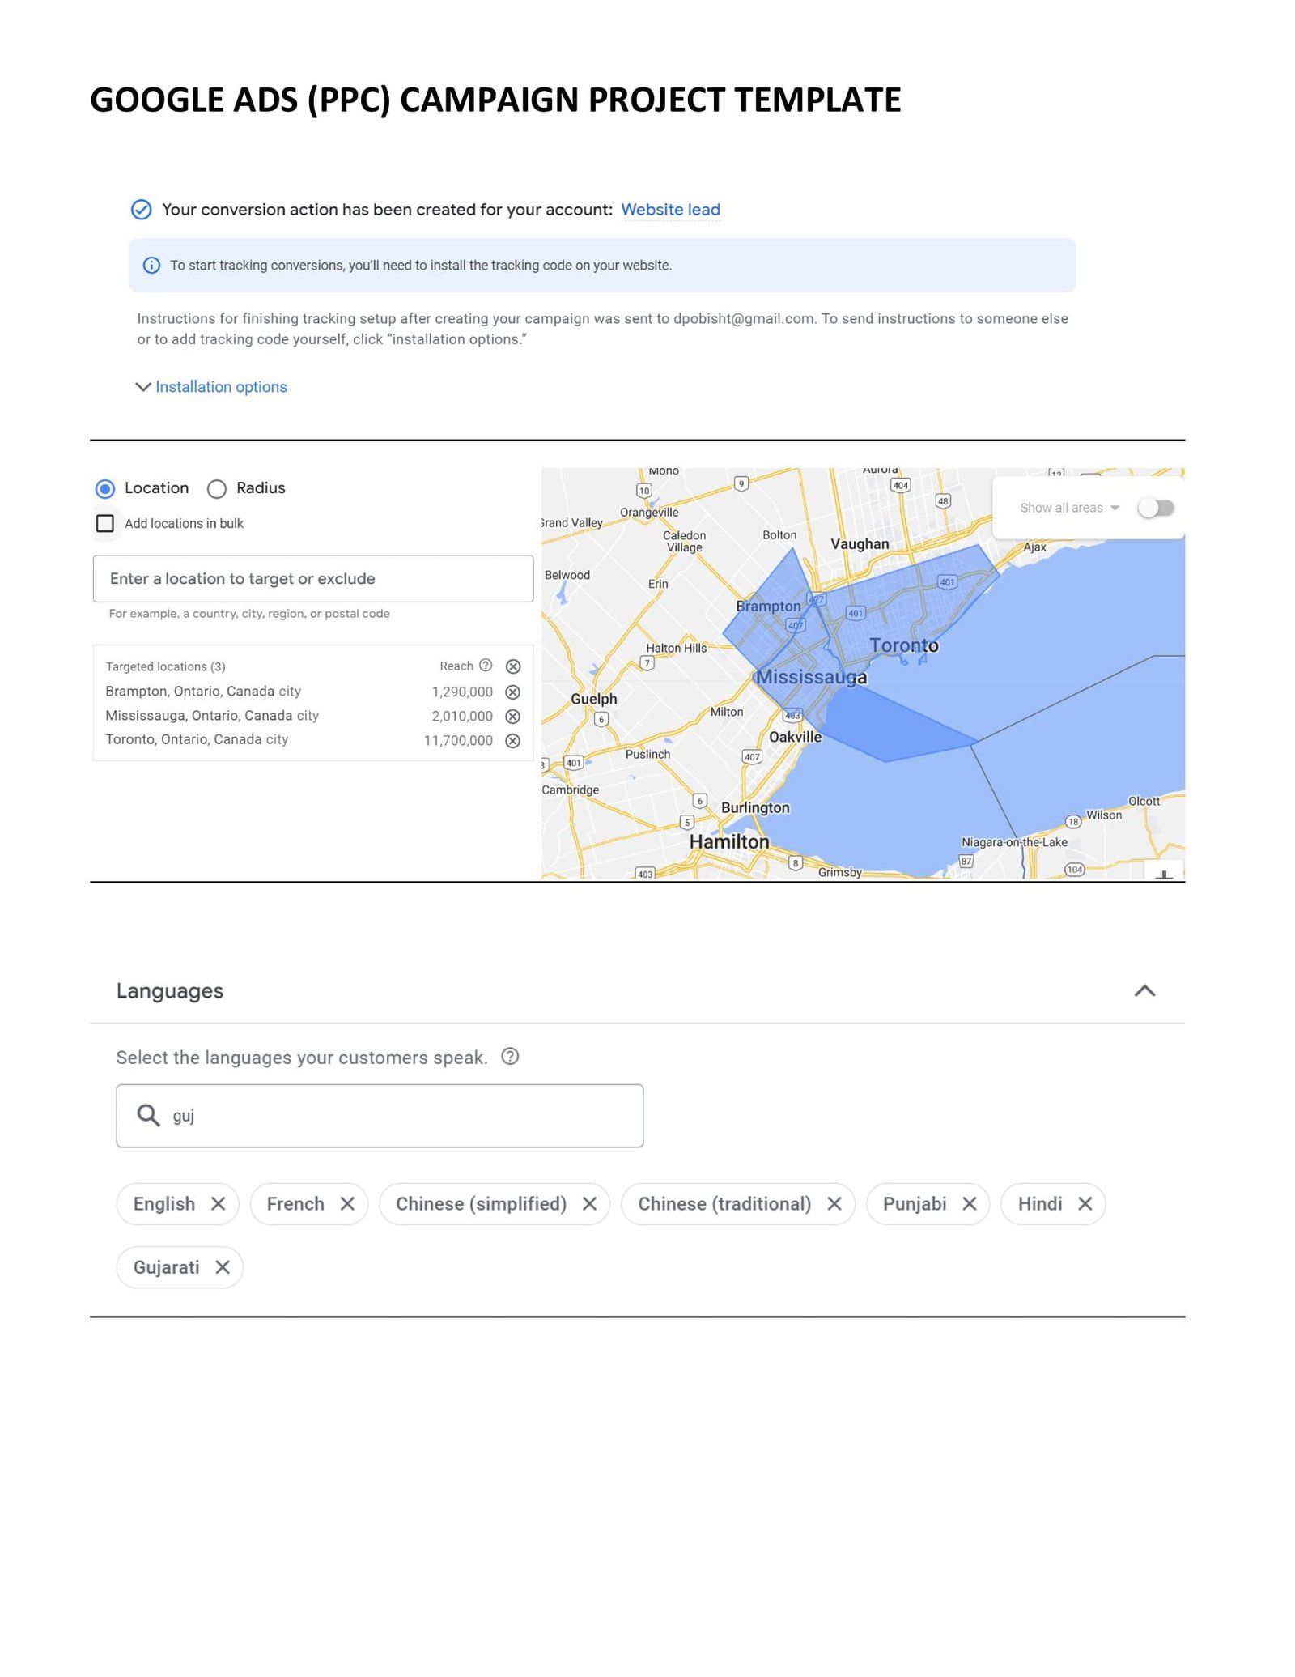Click the info icon in tracking notice
Screen dimensions: 1295x1677
tap(151, 265)
